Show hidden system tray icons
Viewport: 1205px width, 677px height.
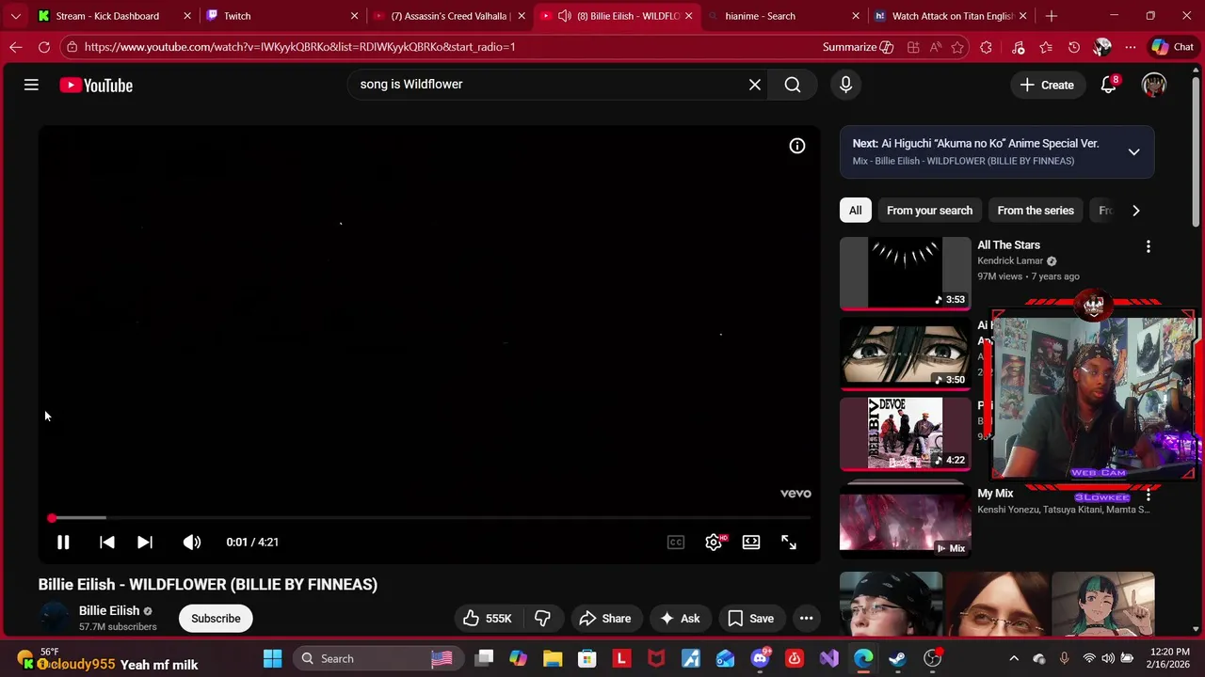tap(1014, 659)
